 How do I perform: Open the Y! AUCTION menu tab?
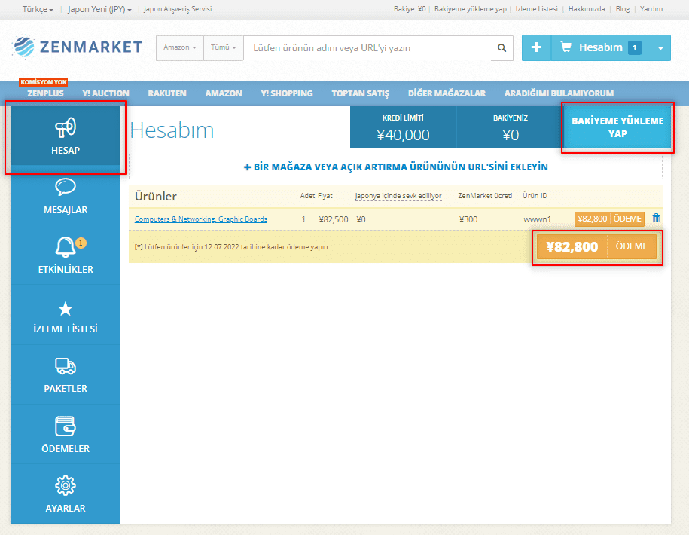pyautogui.click(x=105, y=93)
